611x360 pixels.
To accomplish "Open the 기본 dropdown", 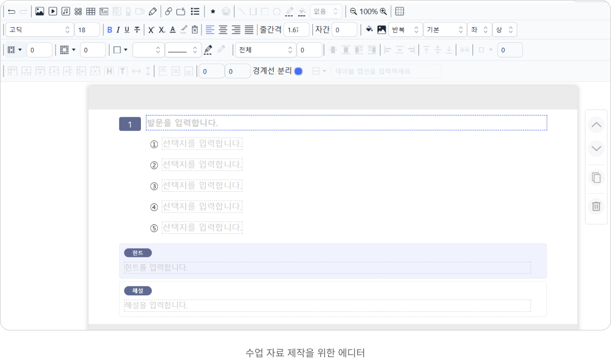I will pyautogui.click(x=445, y=30).
